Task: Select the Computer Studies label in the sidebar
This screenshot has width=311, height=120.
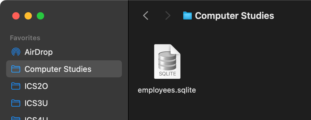Action: (x=58, y=69)
